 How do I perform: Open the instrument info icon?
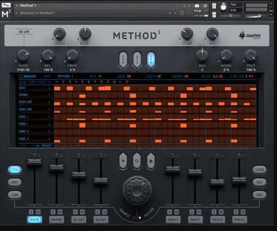(205, 6)
